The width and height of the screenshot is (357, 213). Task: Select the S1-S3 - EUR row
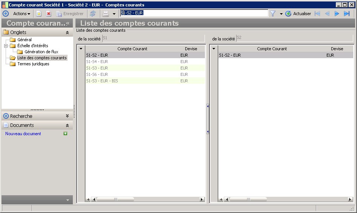pos(145,68)
